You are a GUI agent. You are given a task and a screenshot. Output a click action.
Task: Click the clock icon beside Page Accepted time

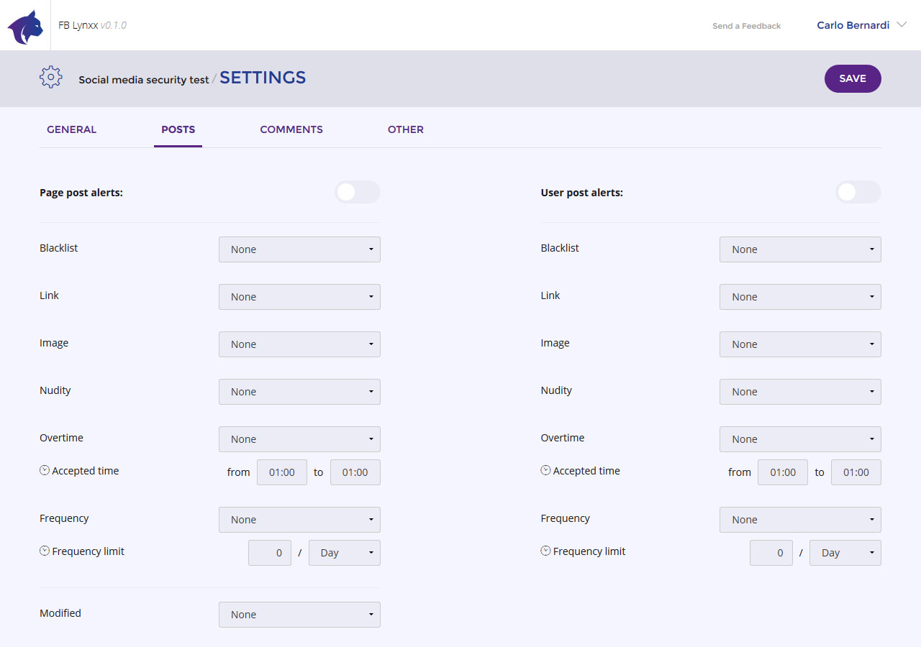click(45, 470)
